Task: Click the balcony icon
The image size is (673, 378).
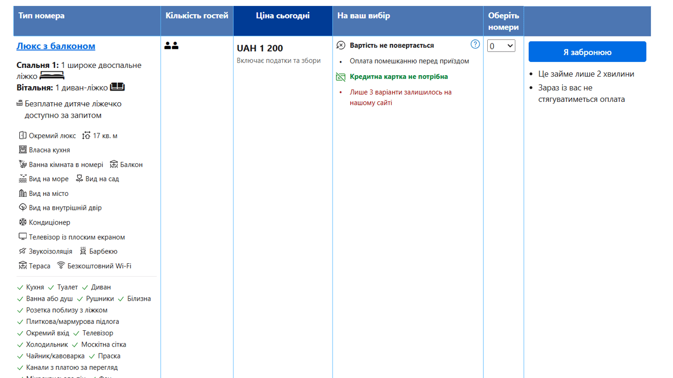Action: point(114,164)
